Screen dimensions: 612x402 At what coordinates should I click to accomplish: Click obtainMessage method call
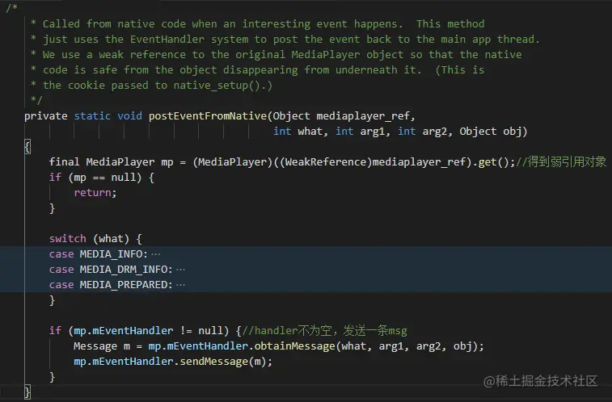pos(294,346)
